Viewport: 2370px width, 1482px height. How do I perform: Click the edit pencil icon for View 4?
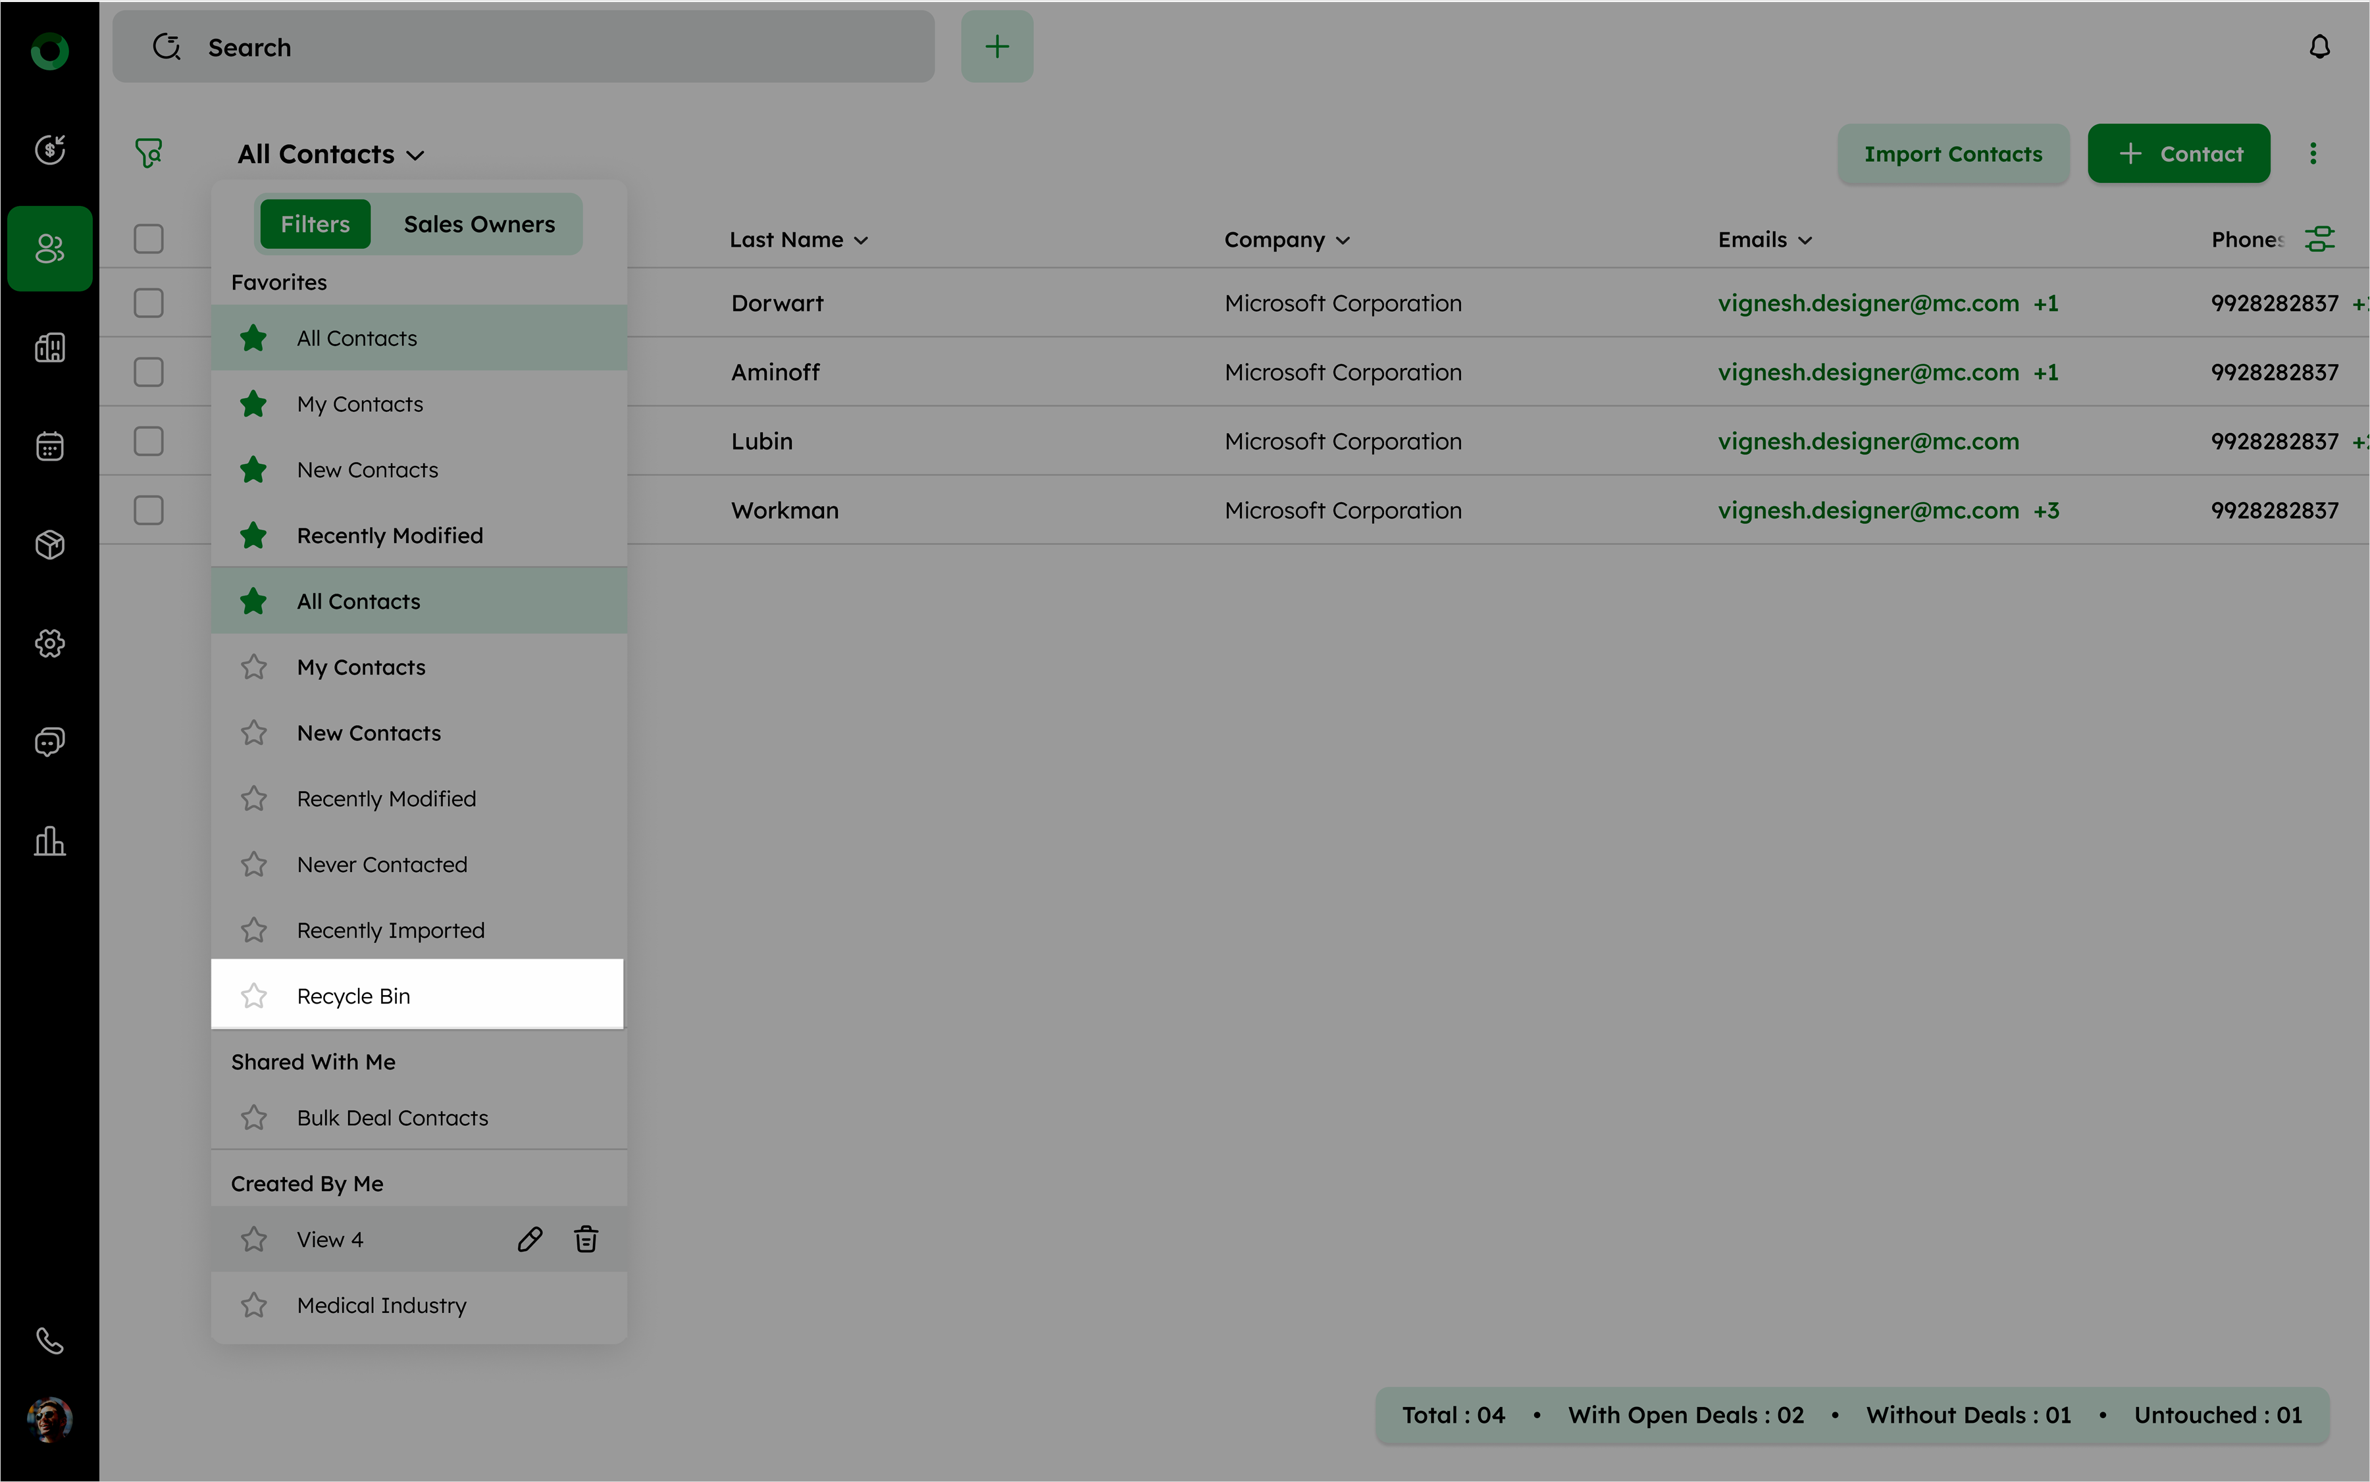tap(529, 1239)
